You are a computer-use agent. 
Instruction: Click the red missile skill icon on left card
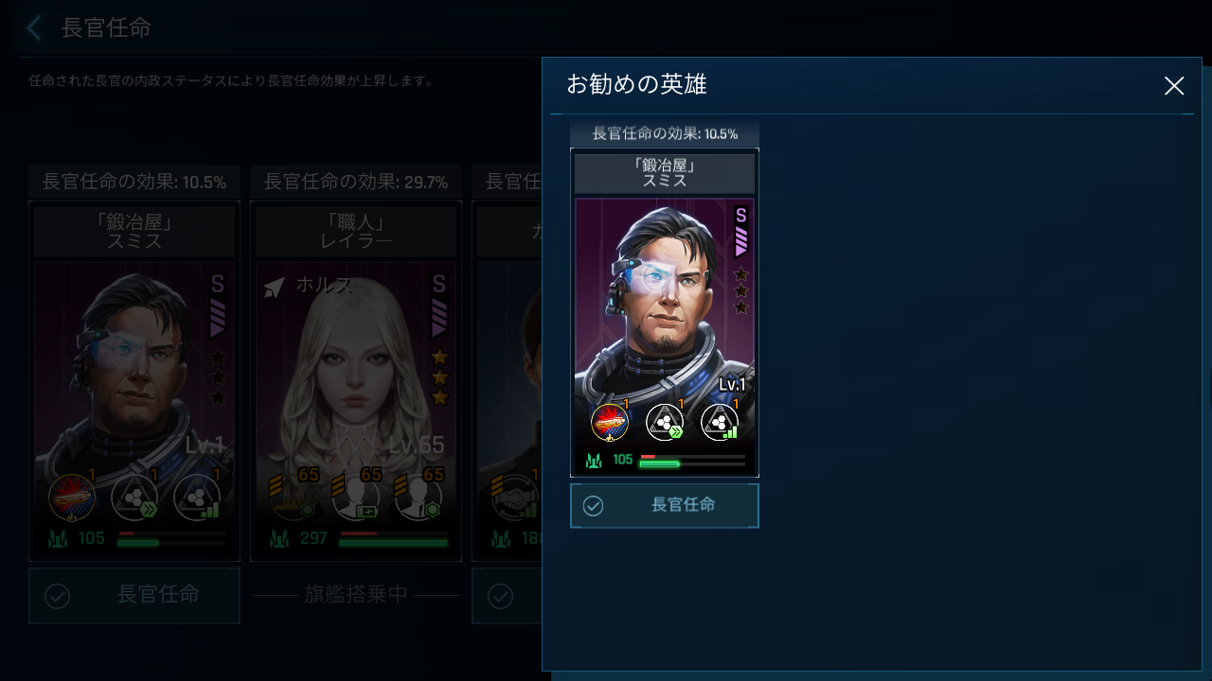click(72, 498)
